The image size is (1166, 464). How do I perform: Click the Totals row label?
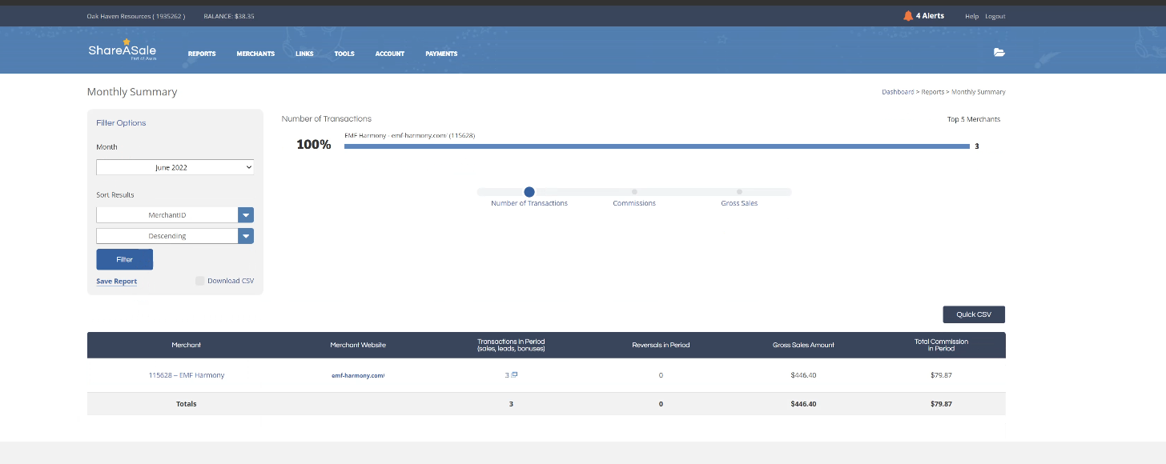point(187,404)
